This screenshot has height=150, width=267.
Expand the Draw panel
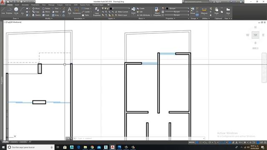[16, 18]
